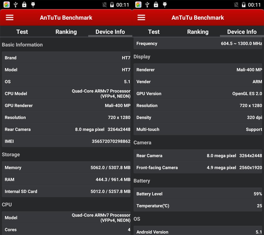
Task: Tap the USB status icon on the left screen
Action: tap(16, 4)
